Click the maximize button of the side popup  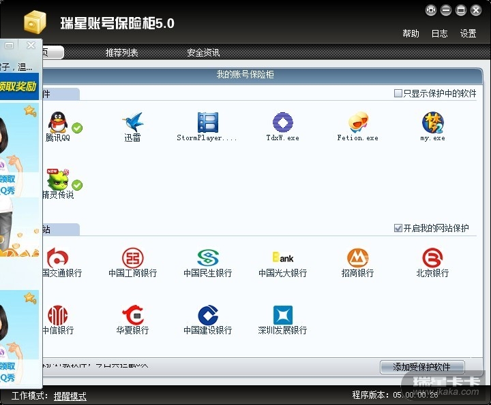(x=10, y=46)
